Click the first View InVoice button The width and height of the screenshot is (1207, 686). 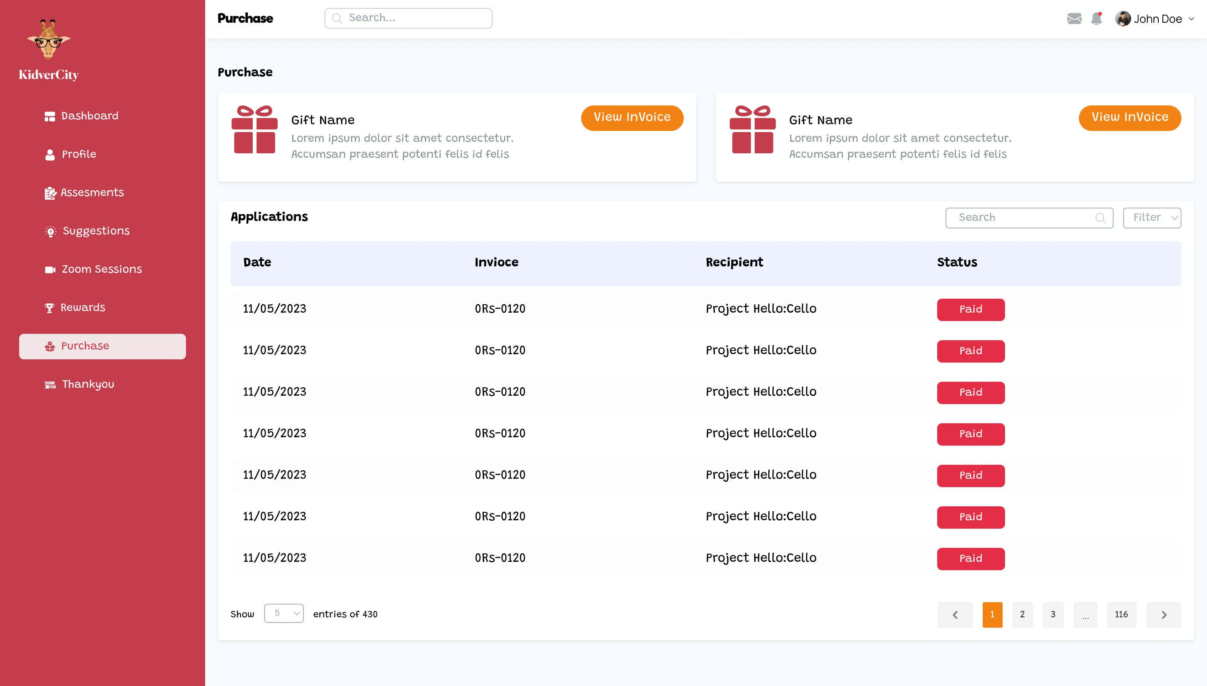(632, 117)
